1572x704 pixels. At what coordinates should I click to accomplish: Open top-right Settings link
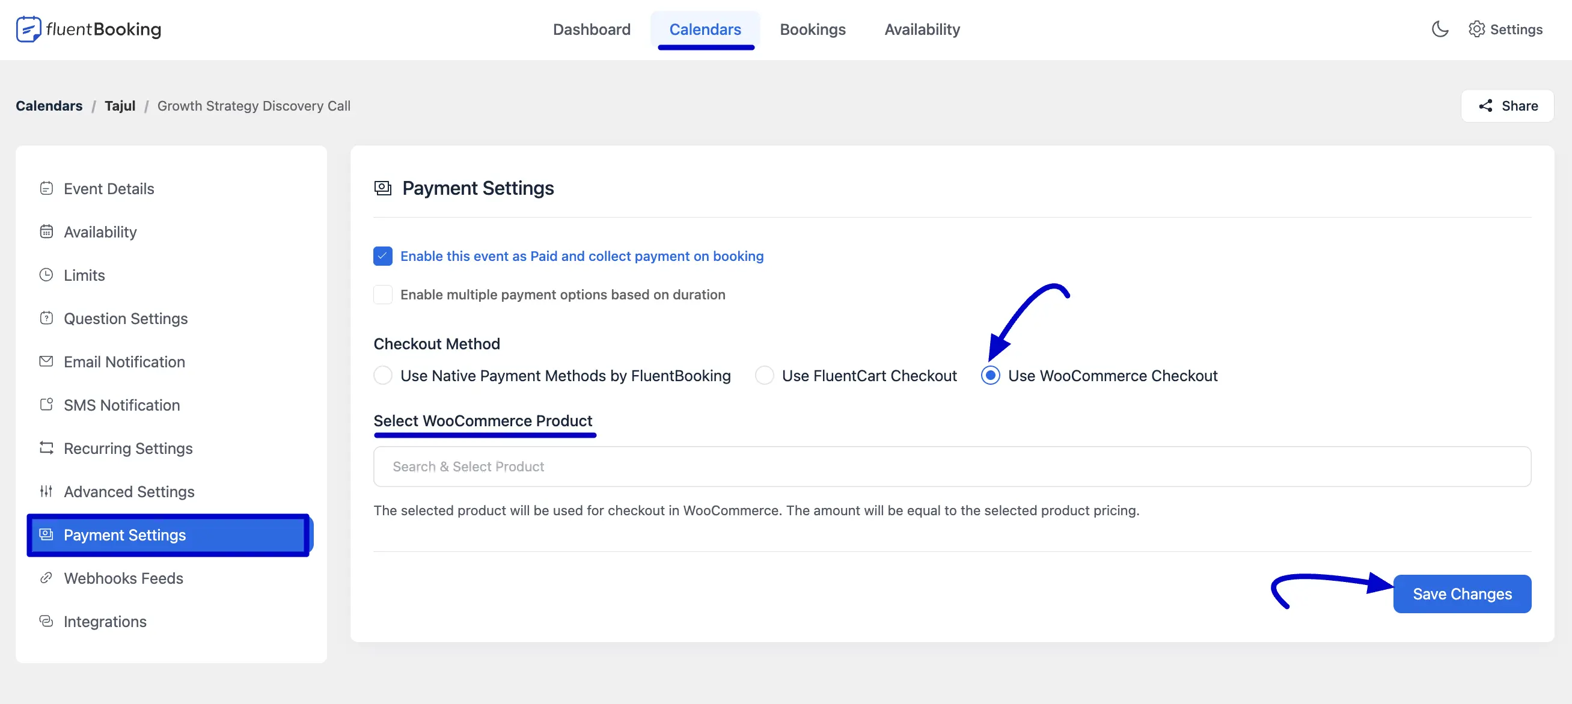[x=1505, y=29]
